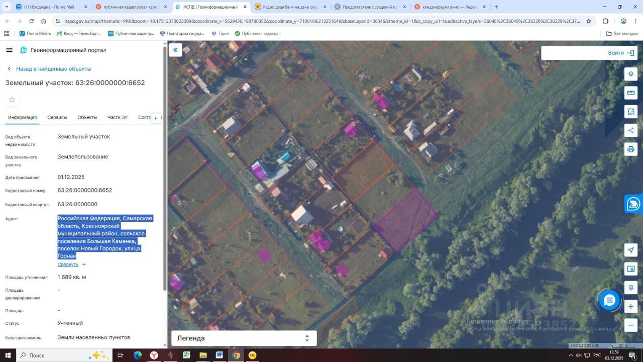This screenshot has width=643, height=362.
Task: Open the system clock and calendar
Action: click(613, 355)
